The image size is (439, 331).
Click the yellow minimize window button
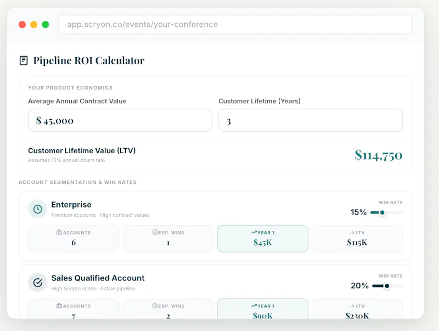click(x=33, y=25)
